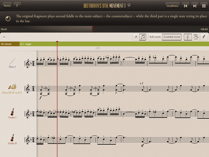This screenshot has width=209, height=157.
Task: Select the Violin II instrument icon
Action: pos(12,138)
